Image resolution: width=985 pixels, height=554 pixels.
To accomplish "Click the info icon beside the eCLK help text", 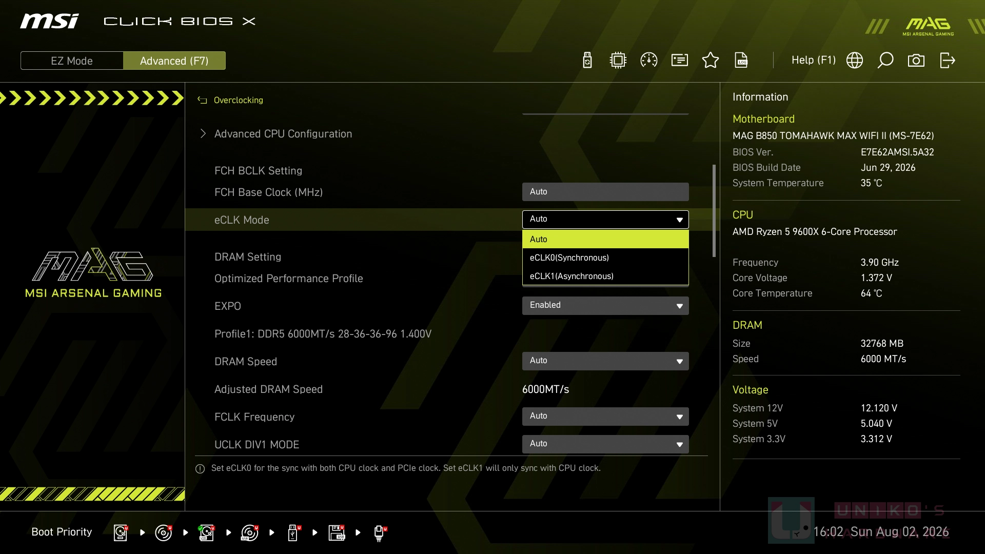I will (x=200, y=469).
